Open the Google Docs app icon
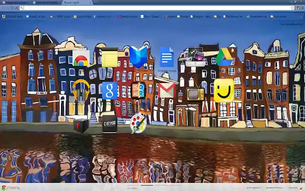This screenshot has width=305, height=191. [x=167, y=57]
